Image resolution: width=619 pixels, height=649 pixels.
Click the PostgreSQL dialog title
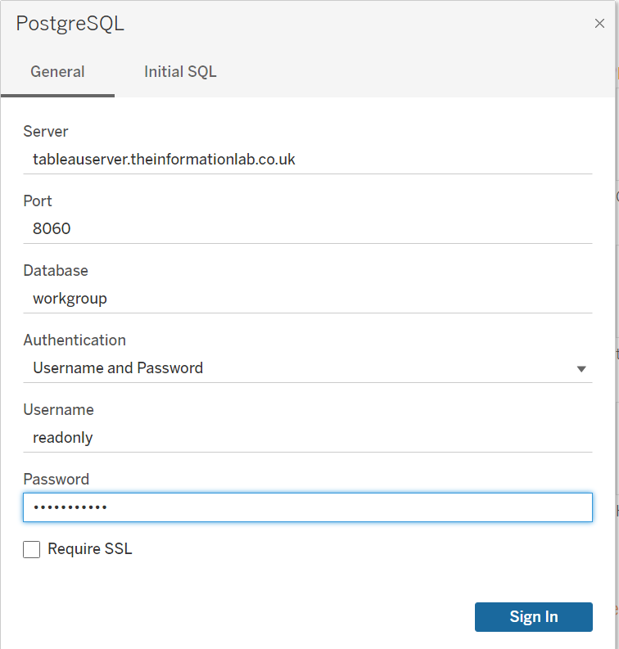click(70, 24)
